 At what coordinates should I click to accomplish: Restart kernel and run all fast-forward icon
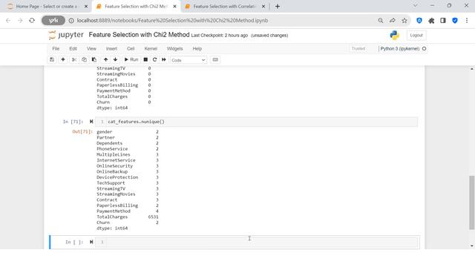point(164,59)
